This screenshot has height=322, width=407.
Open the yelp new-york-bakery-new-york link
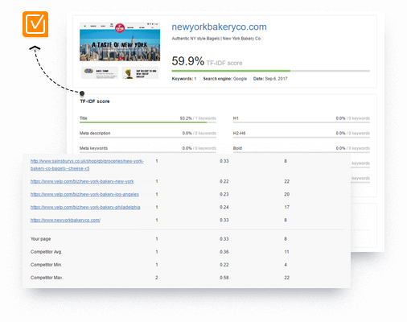point(82,181)
